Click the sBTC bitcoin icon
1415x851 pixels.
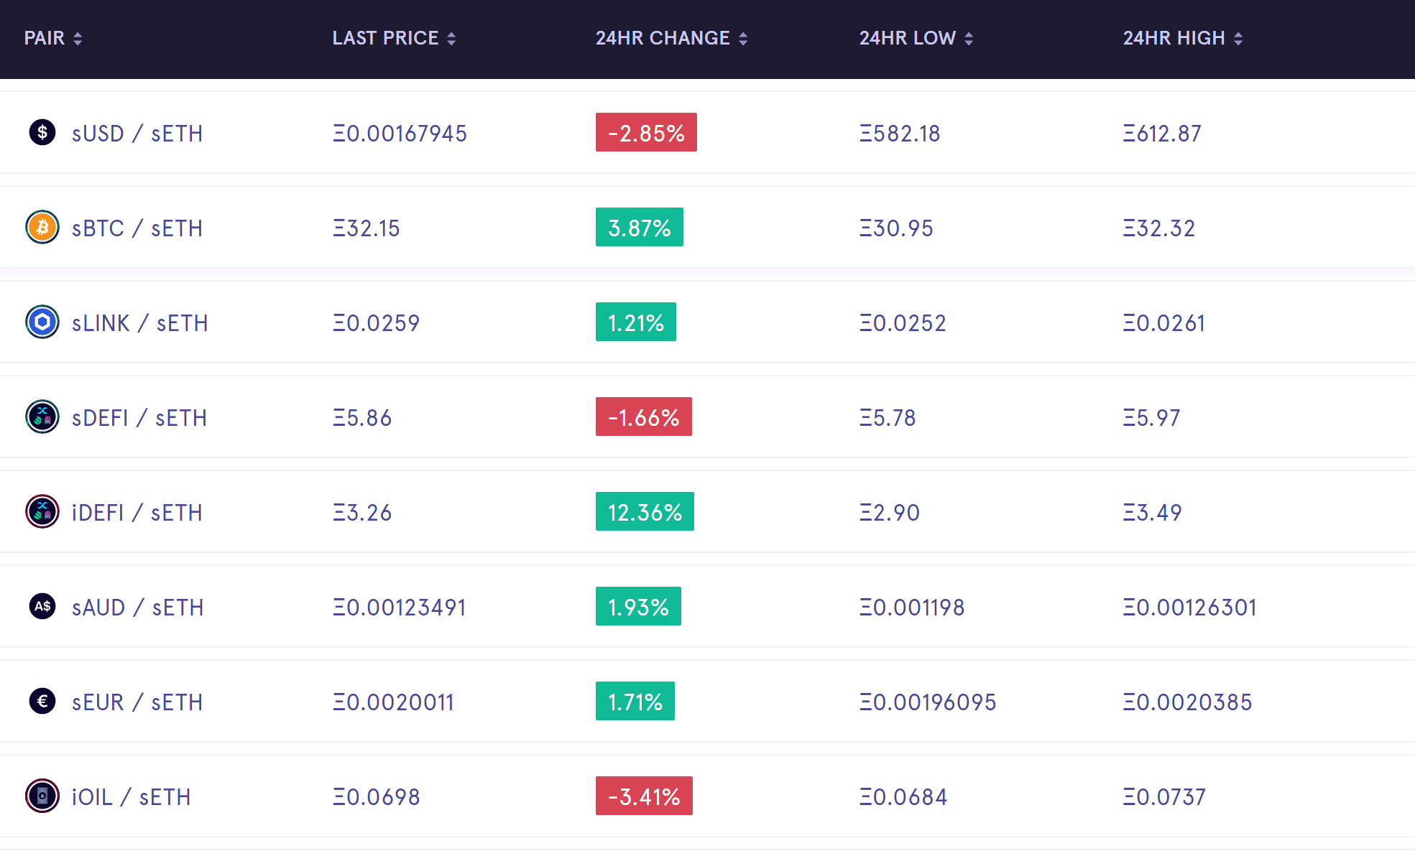point(42,227)
